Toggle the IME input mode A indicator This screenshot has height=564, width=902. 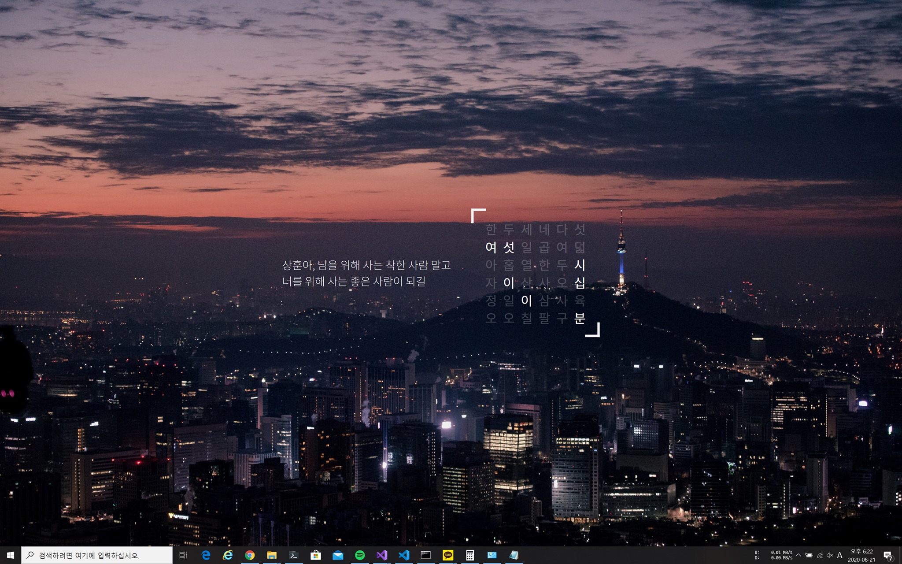[840, 555]
